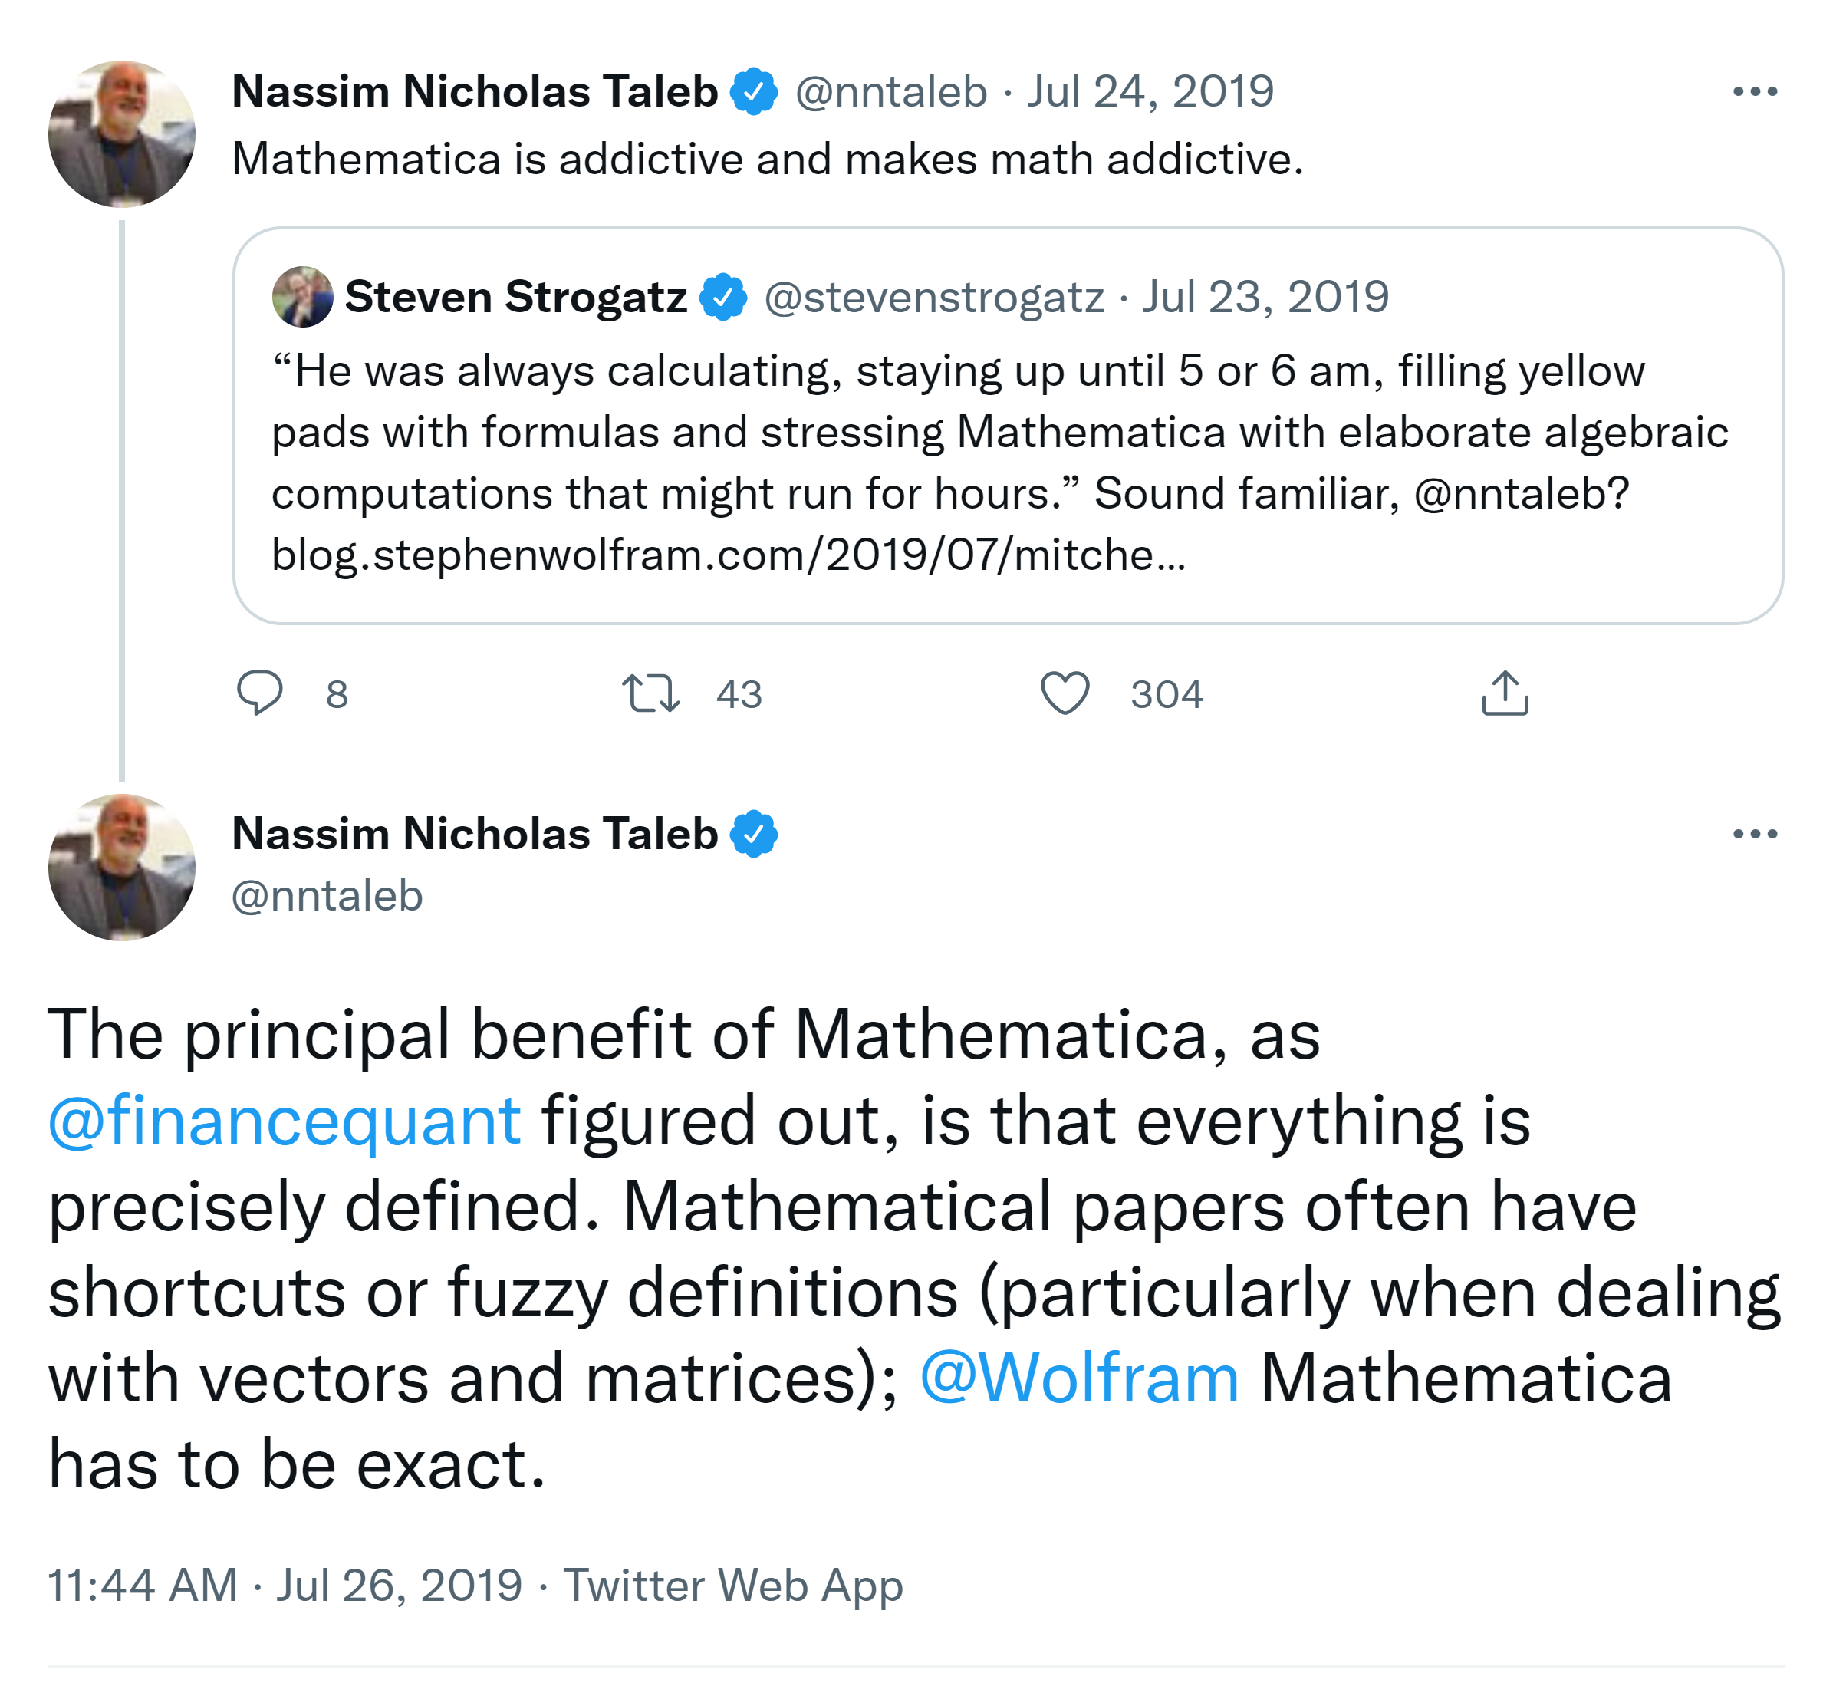Open more options on the top tweet

(x=1754, y=92)
